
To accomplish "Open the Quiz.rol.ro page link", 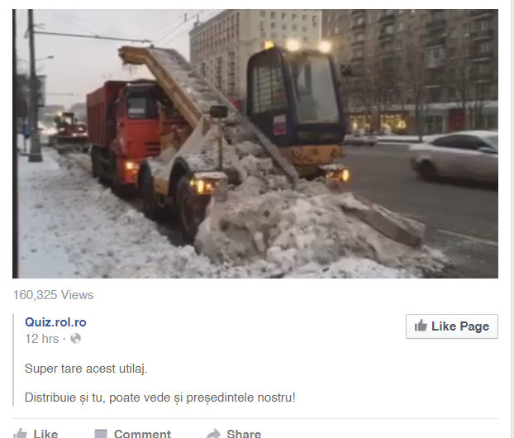I will 55,322.
